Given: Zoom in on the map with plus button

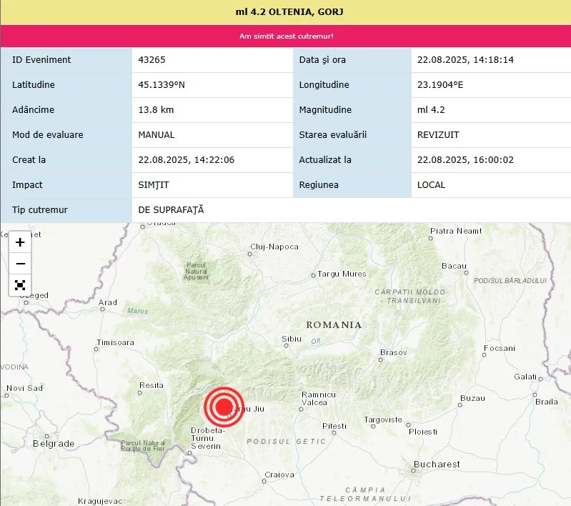Looking at the screenshot, I should [x=20, y=242].
